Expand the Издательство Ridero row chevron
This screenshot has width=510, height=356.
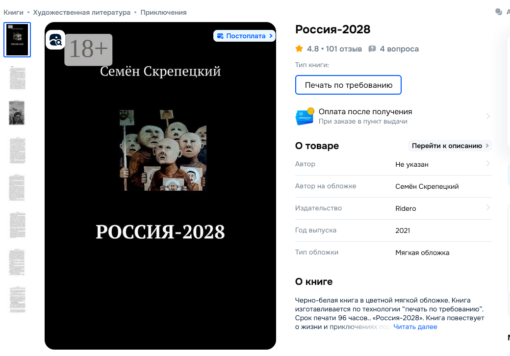tap(488, 207)
